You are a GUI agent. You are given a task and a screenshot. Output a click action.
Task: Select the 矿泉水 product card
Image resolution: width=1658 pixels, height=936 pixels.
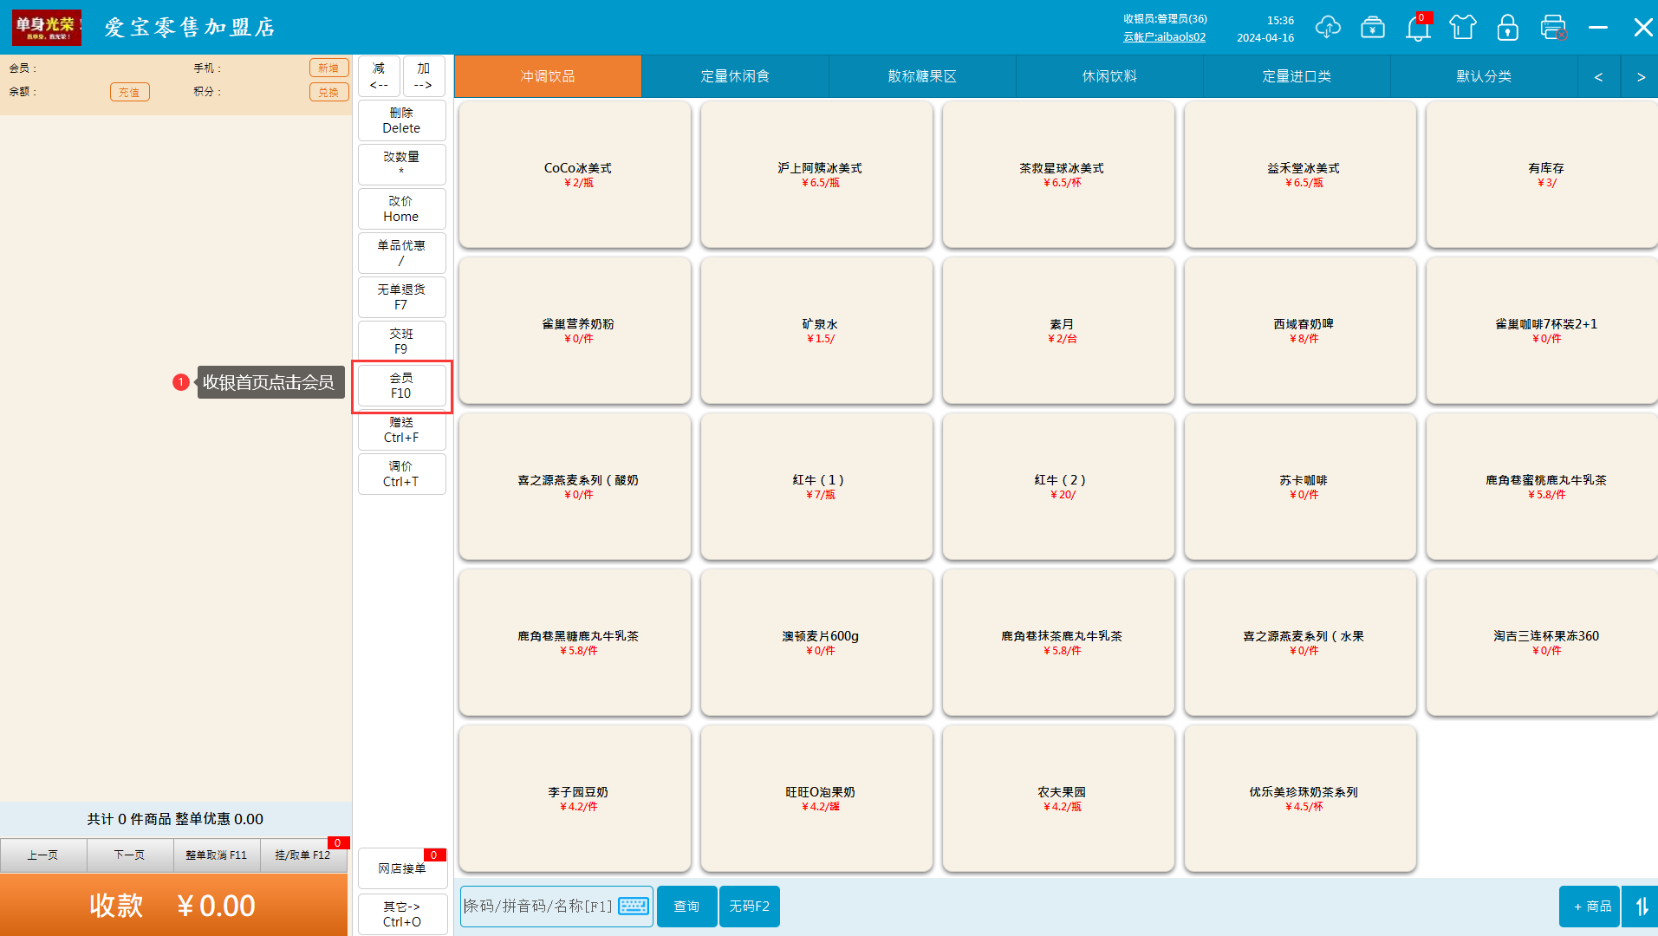(x=816, y=330)
